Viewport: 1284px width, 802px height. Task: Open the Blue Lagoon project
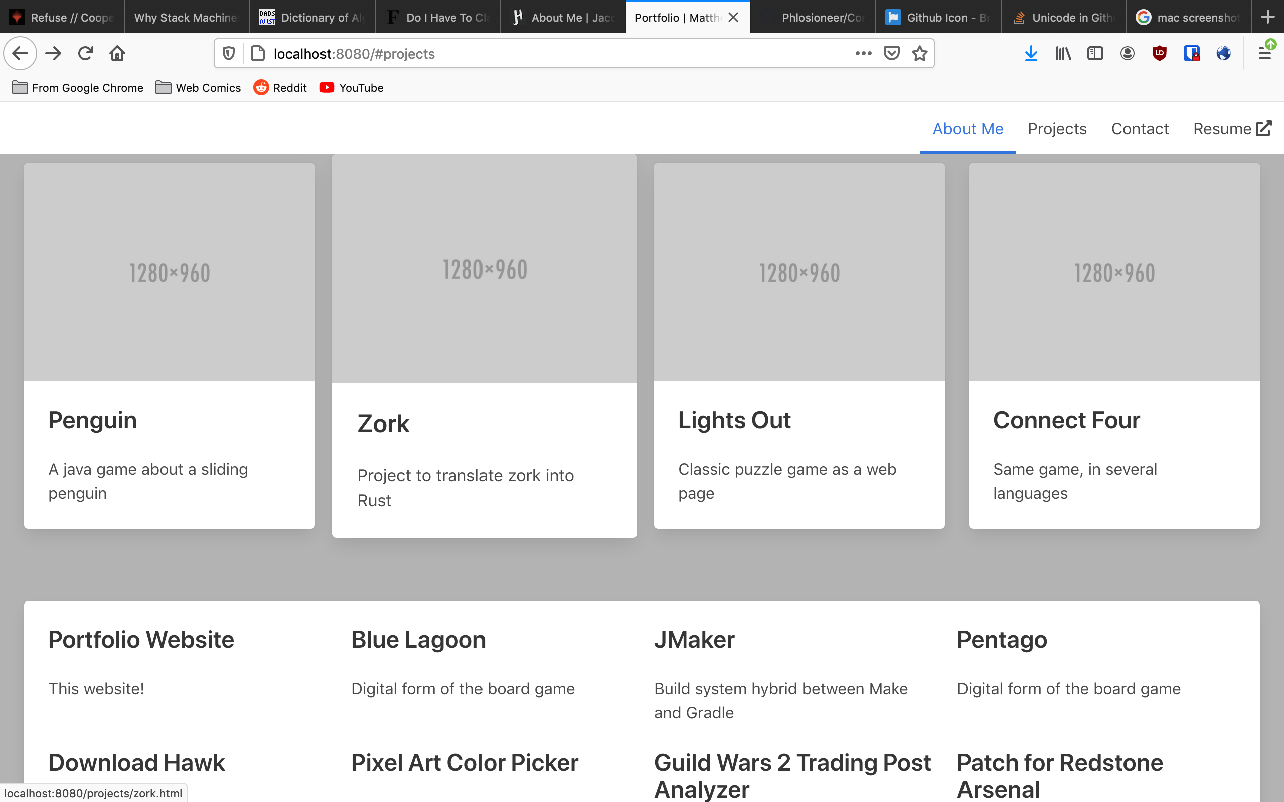point(419,640)
